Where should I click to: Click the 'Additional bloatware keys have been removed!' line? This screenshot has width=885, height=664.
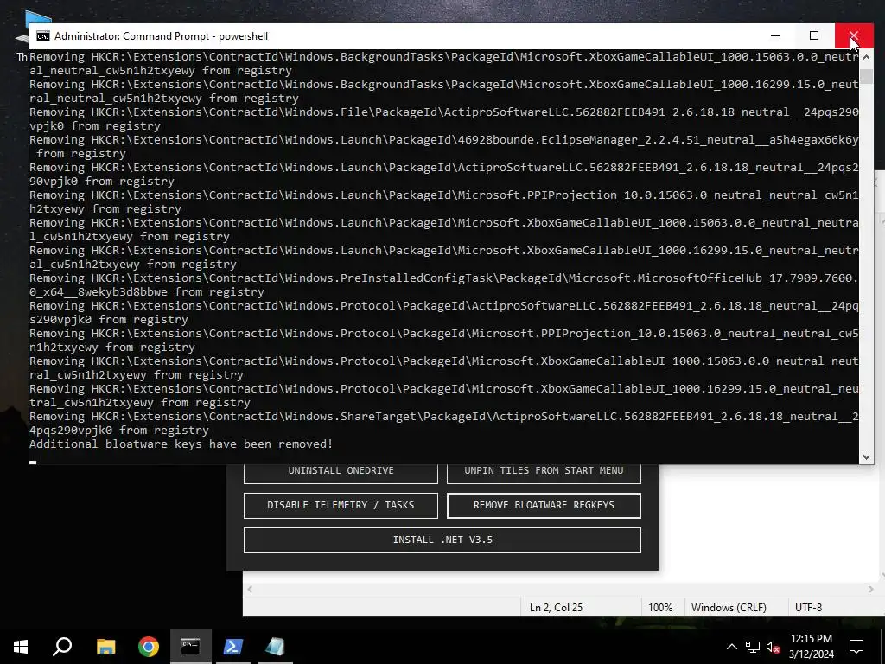point(181,444)
